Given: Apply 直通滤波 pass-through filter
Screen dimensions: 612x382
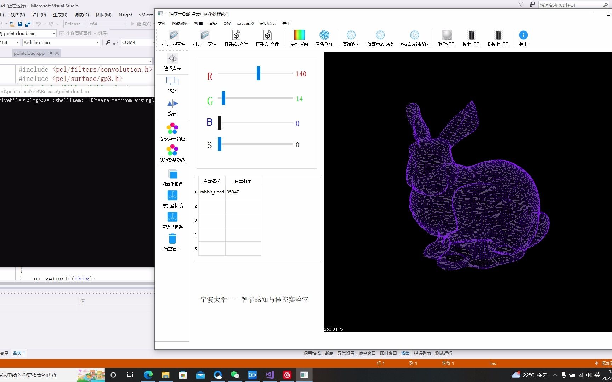Looking at the screenshot, I should pos(351,38).
